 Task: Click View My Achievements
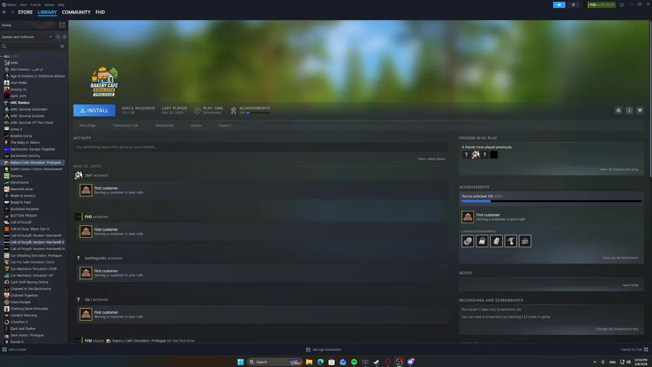pyautogui.click(x=620, y=258)
